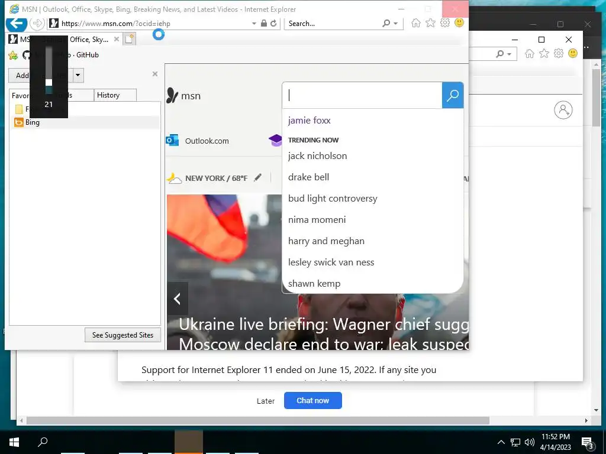This screenshot has height=454, width=606.
Task: Click the Chat now button
Action: click(x=312, y=401)
